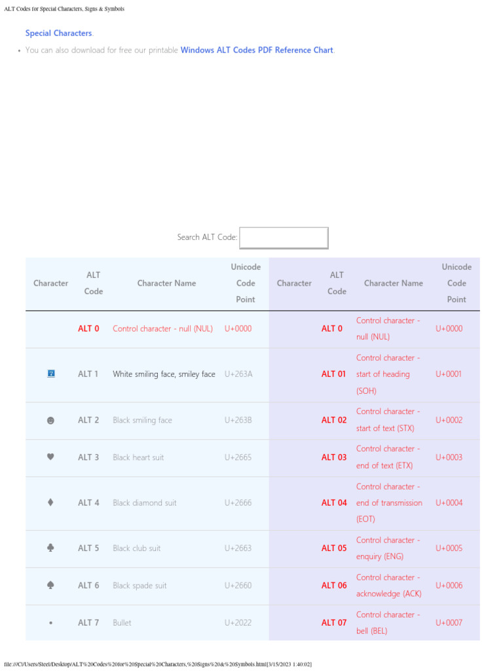Click the black diamond suit symbol

click(x=51, y=503)
